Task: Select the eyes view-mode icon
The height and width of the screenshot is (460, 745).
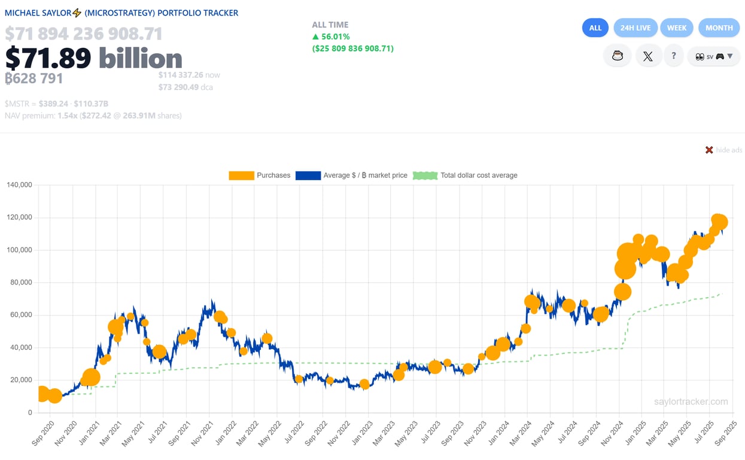Action: coord(700,56)
